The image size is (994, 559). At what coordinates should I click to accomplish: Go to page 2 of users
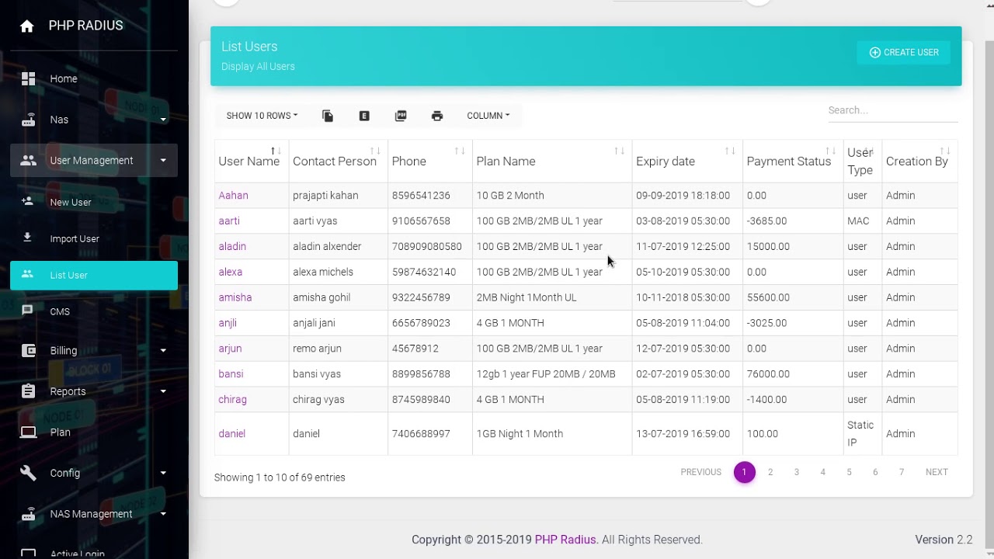pos(770,472)
